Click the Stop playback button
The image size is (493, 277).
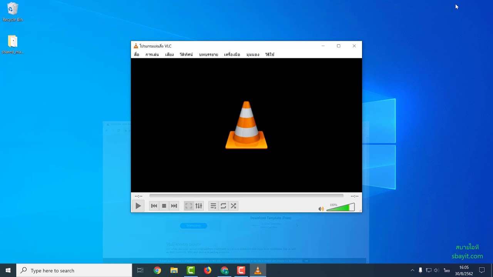164,206
